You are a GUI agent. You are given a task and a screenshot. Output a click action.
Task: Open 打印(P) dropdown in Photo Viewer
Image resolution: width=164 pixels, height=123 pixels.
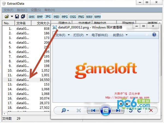click(81, 35)
